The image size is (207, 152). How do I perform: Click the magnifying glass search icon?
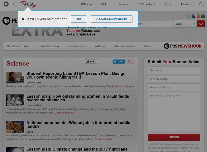201,4
